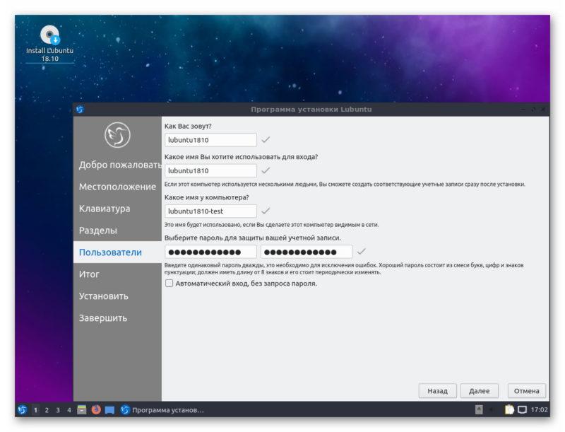Click the taskbar clock showing 17:02

539,409
